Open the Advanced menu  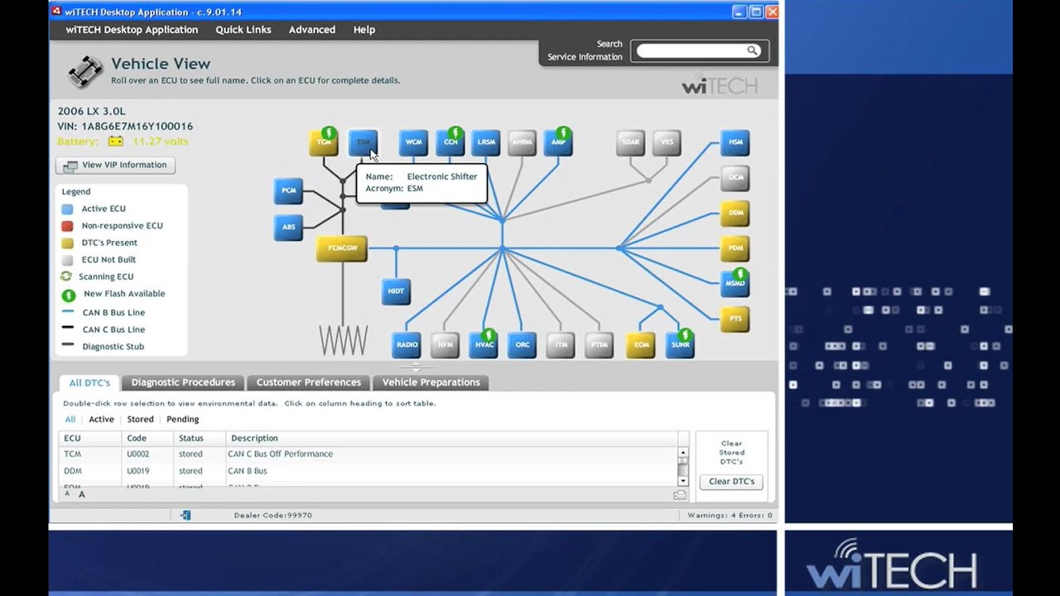click(312, 30)
